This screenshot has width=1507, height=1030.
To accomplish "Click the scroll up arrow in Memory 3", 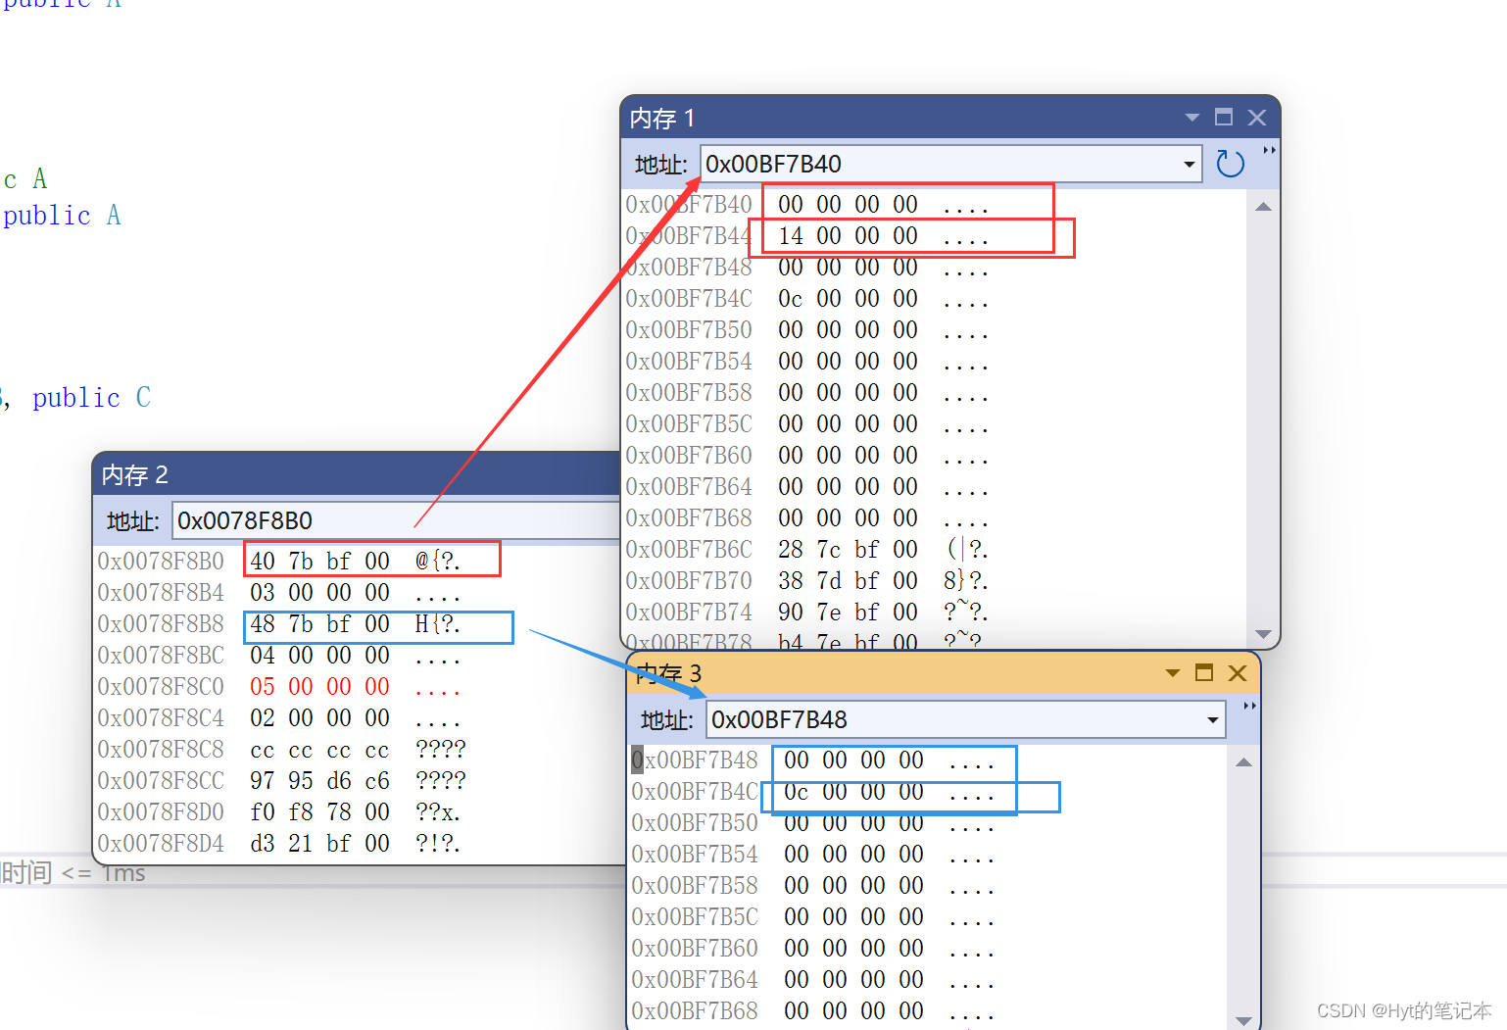I will (x=1243, y=761).
